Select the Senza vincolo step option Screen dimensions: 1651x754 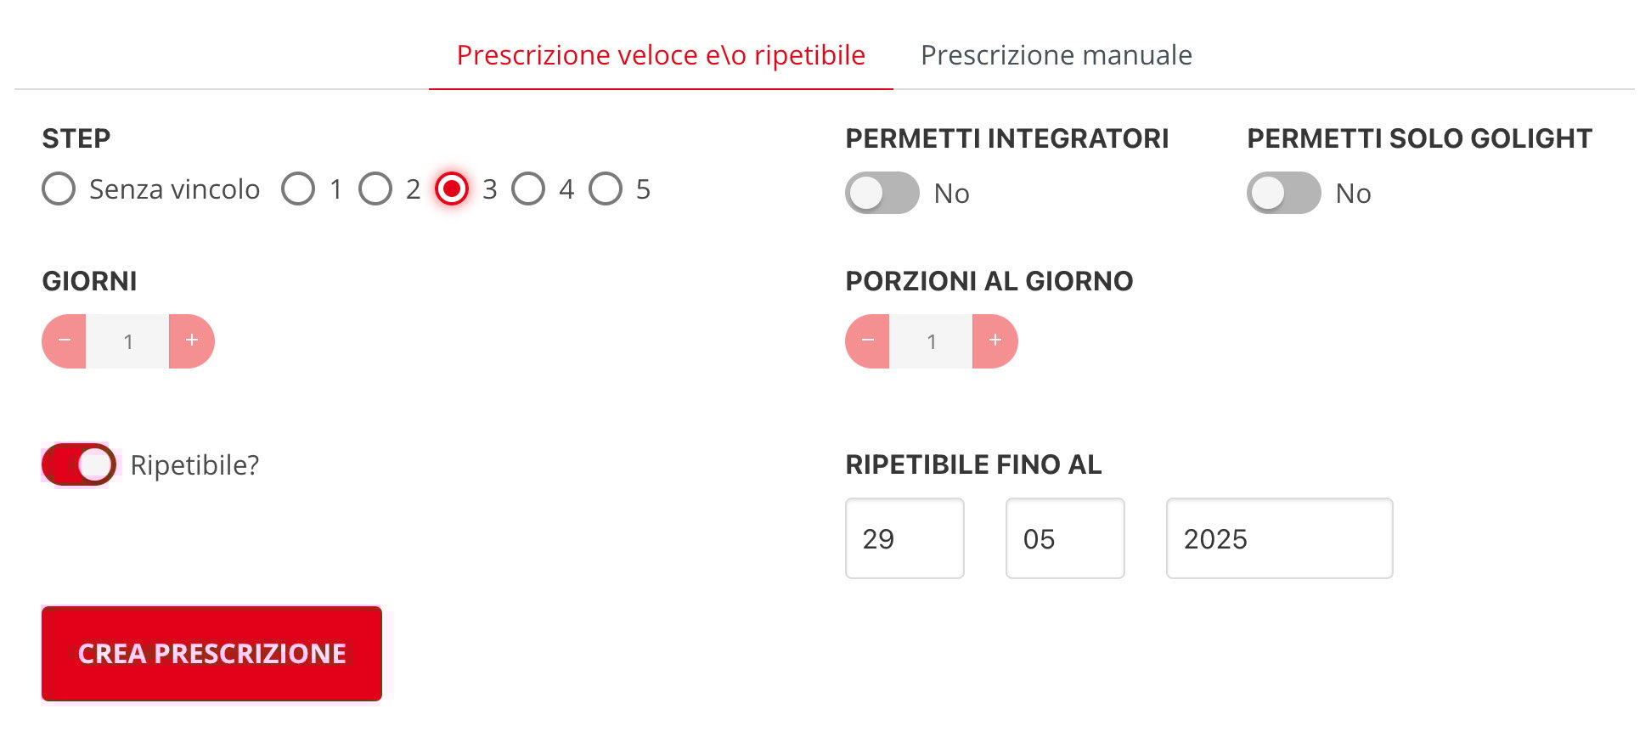[x=59, y=188]
